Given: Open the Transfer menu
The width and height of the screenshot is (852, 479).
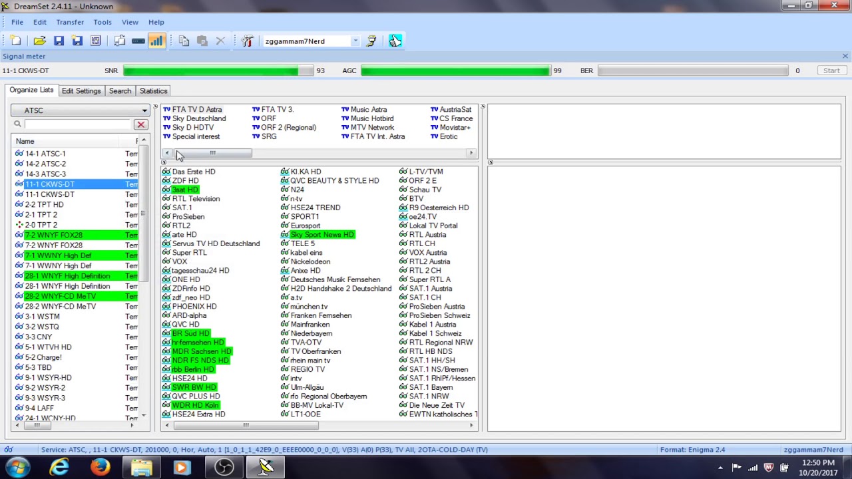Looking at the screenshot, I should (70, 22).
